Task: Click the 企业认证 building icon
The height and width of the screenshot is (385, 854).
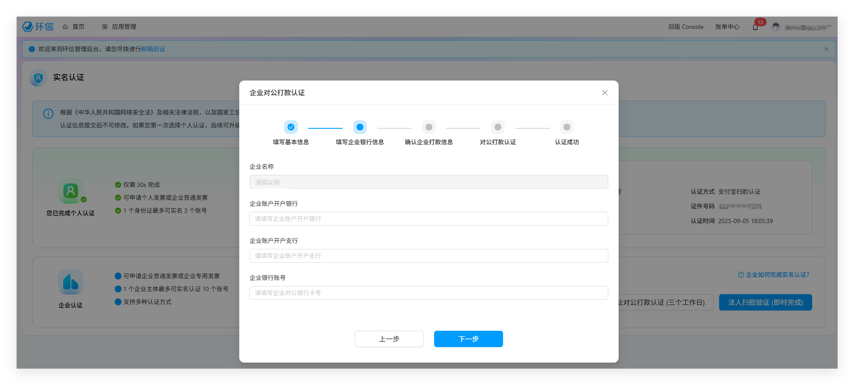Action: (70, 282)
